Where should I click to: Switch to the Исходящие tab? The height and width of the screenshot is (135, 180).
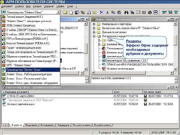point(47,125)
